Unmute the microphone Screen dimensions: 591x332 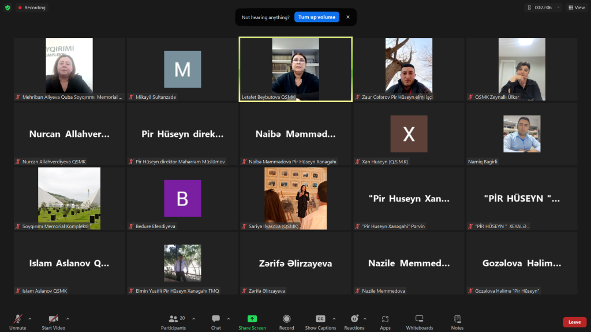coord(18,322)
